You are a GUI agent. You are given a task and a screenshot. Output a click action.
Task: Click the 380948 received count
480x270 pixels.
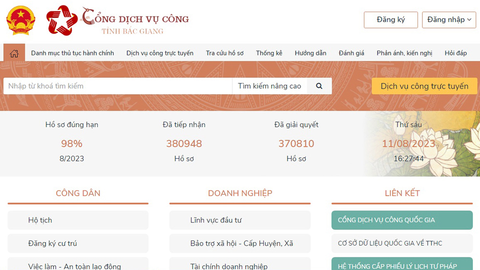coord(184,143)
